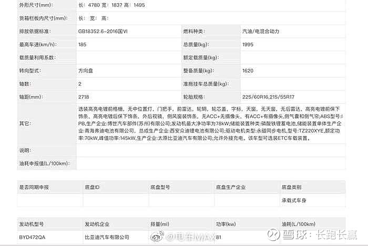Click the 转向型式 label

pos(30,70)
